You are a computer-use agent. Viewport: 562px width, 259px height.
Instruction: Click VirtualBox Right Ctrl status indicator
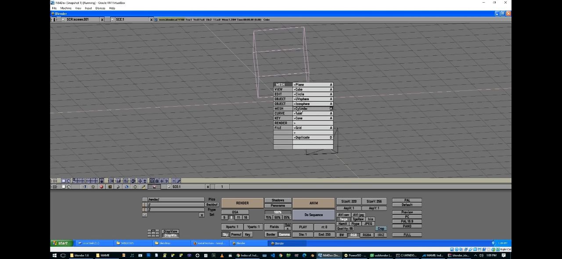click(x=505, y=249)
